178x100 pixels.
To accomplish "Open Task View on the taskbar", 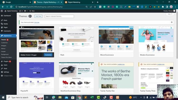I will tap(47, 97).
